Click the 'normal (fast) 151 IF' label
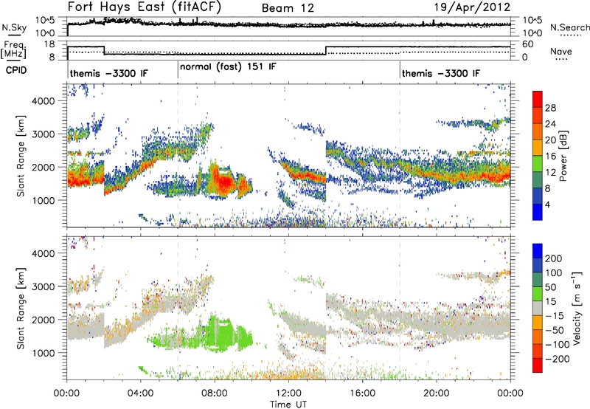The width and height of the screenshot is (590, 409). [x=228, y=67]
